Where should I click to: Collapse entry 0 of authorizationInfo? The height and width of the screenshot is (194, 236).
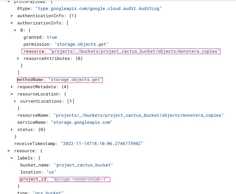15,30
